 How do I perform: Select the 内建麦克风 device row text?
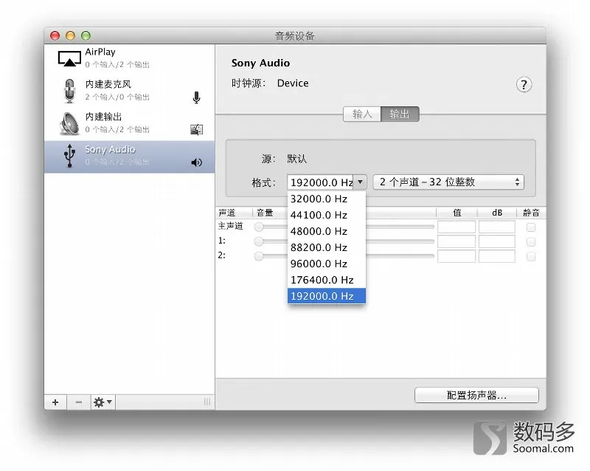(108, 84)
